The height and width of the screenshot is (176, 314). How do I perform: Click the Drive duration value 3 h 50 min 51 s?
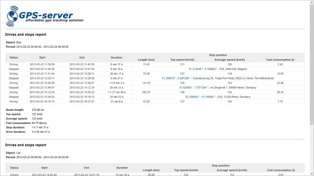[x=41, y=132]
